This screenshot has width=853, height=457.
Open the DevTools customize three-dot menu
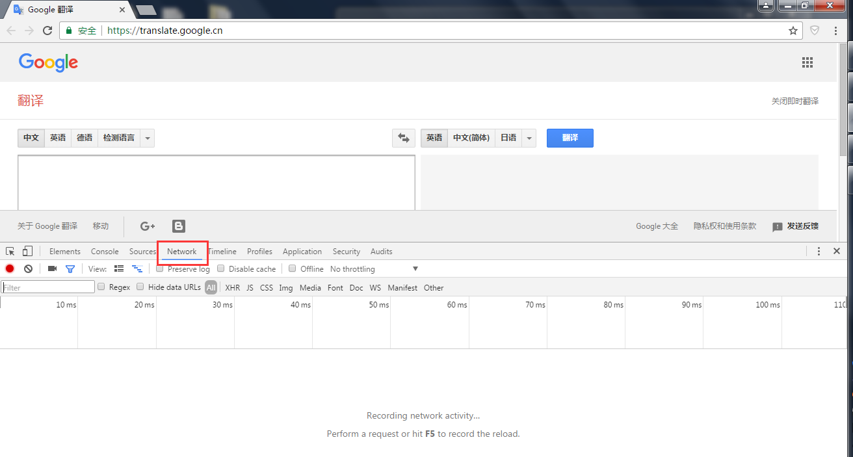click(819, 251)
